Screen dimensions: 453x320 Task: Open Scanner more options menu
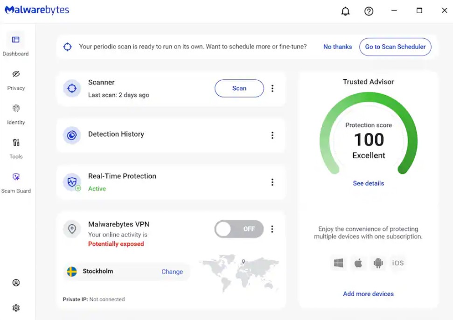tap(272, 88)
